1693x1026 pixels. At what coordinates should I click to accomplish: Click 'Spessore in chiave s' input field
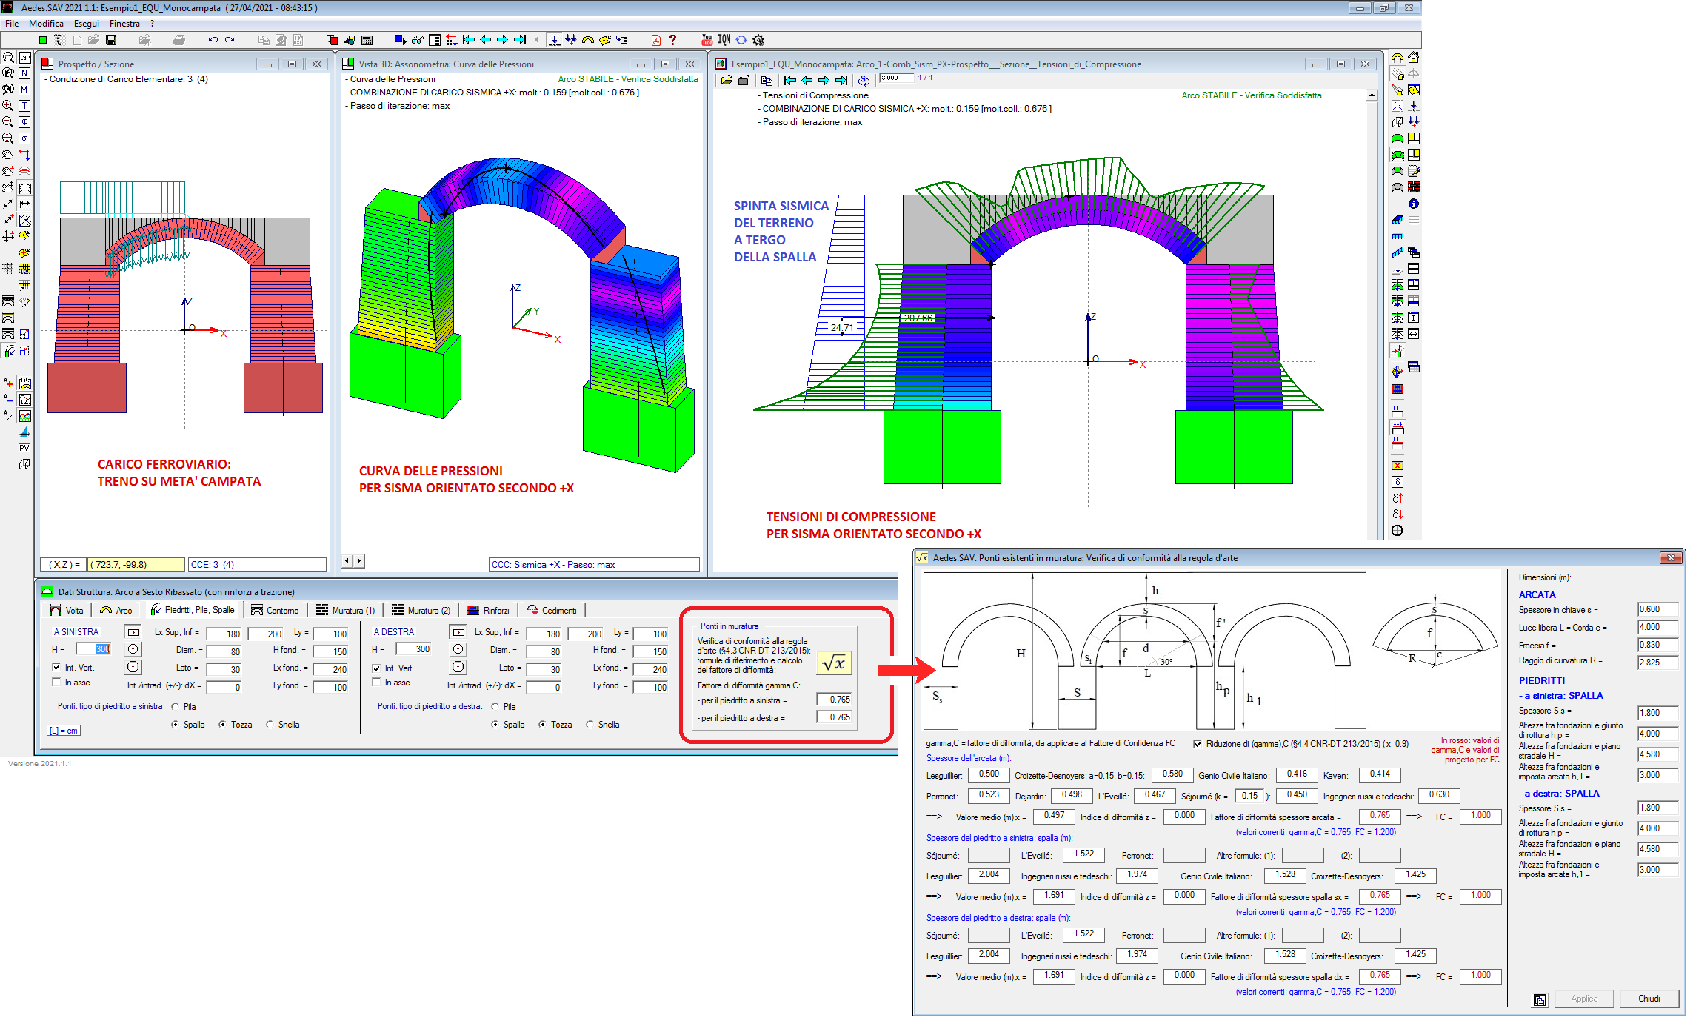pyautogui.click(x=1656, y=610)
